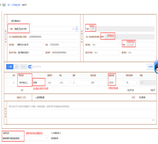The width and height of the screenshot is (158, 144).
Task: Collapse the 购买方信息 section
Action: 6,44
